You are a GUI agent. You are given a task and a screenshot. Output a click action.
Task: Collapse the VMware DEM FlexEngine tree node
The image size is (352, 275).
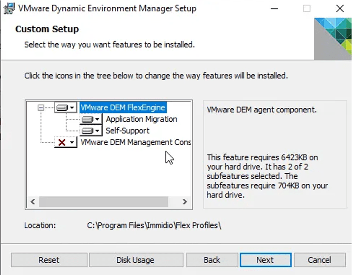[x=41, y=108]
